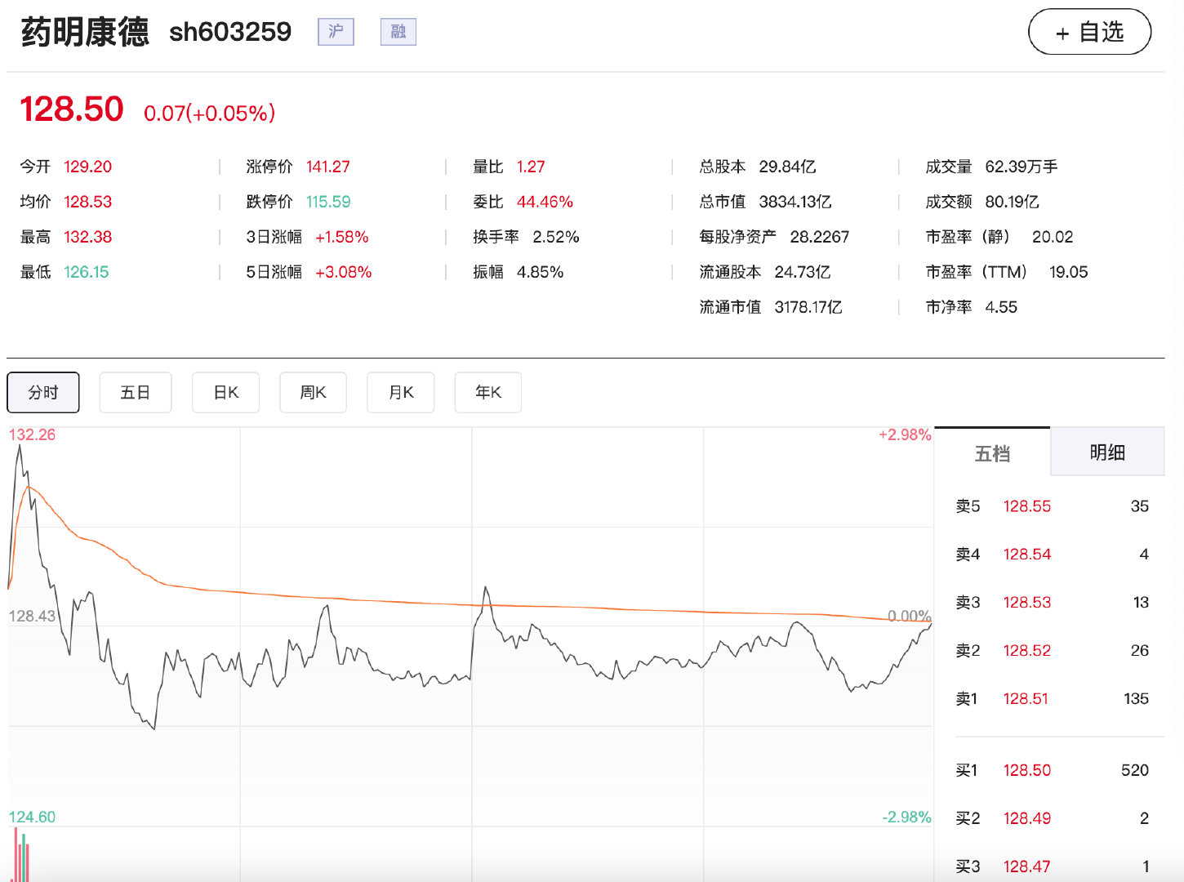Click the 量比 value 1.27

[x=531, y=167]
